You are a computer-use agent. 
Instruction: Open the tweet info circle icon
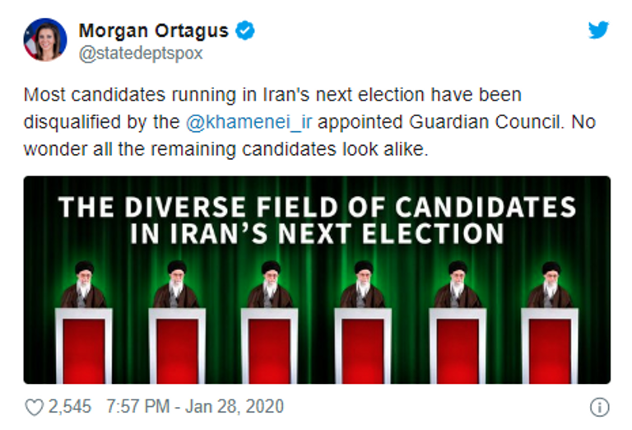pos(600,407)
